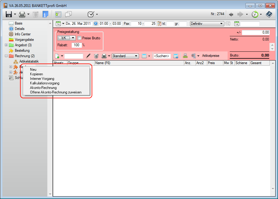Screen dimensions: 278x199
Task: Click the speech bubble notes icon
Action: click(x=69, y=14)
